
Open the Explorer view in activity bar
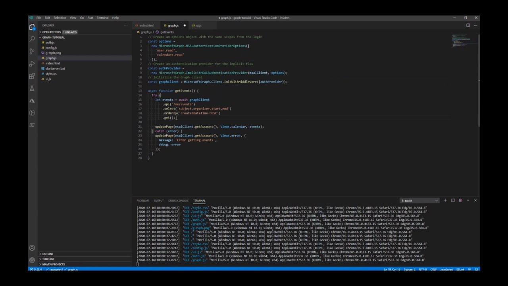[32, 27]
